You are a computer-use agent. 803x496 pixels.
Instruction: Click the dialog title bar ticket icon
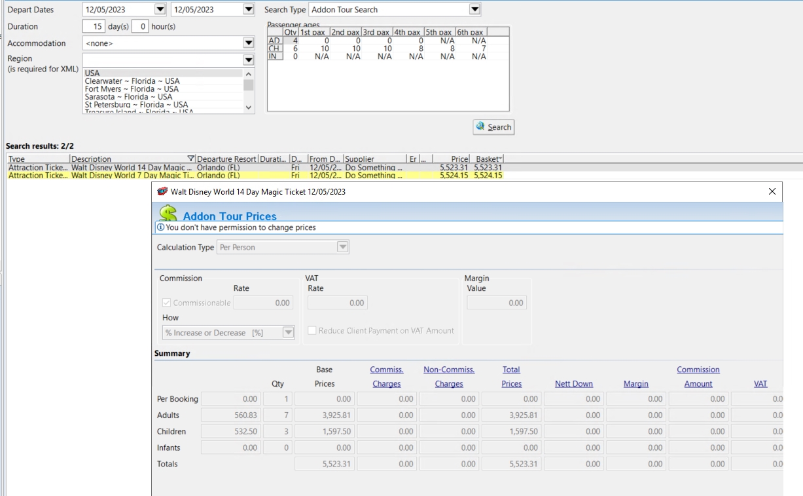[x=162, y=192]
